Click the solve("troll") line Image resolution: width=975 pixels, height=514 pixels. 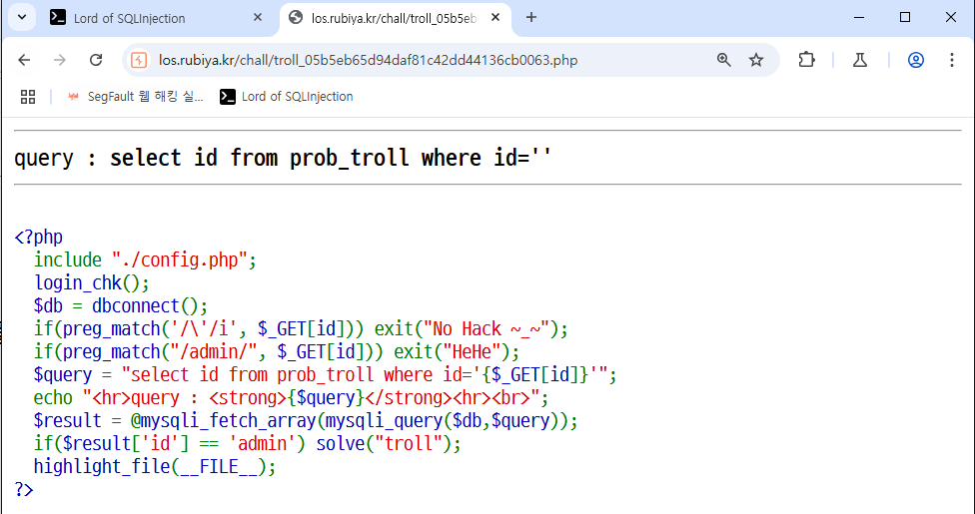click(x=248, y=444)
